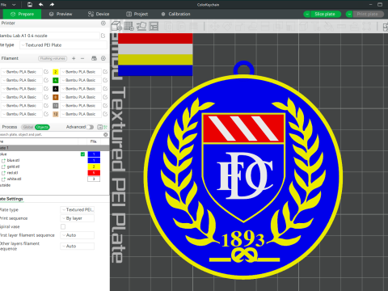Click the compare presets icon beside Advanced
The image size is (388, 291).
tap(99, 127)
